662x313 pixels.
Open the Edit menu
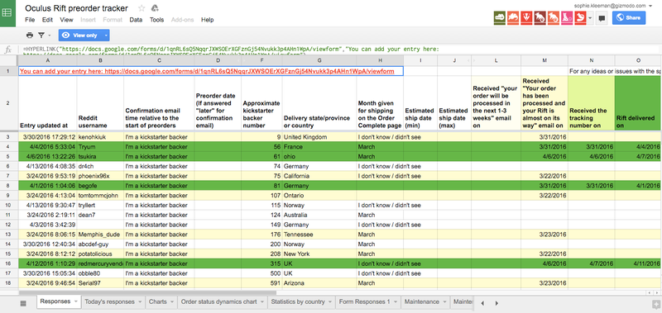tap(47, 20)
